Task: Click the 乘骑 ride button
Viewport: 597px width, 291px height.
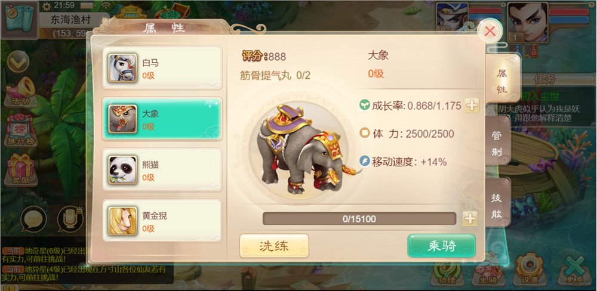Action: click(x=442, y=246)
